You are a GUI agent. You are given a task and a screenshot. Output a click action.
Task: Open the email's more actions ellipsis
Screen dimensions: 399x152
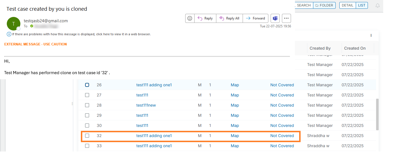(x=286, y=18)
